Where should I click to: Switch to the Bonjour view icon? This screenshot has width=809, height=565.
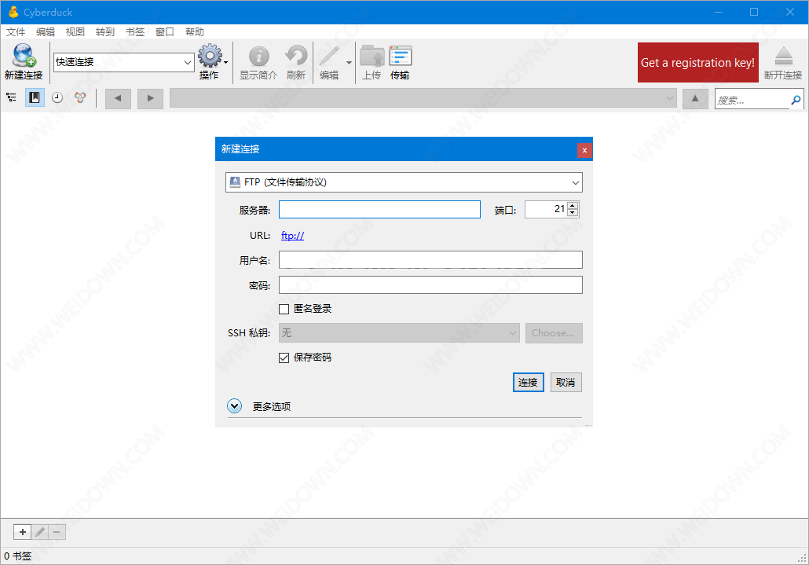click(x=80, y=98)
